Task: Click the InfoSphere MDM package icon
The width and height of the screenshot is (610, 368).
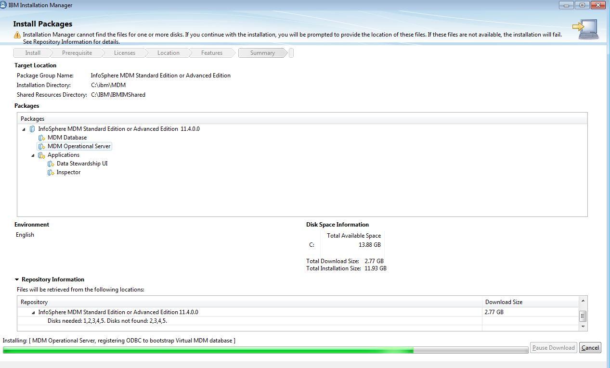Action: click(x=32, y=129)
